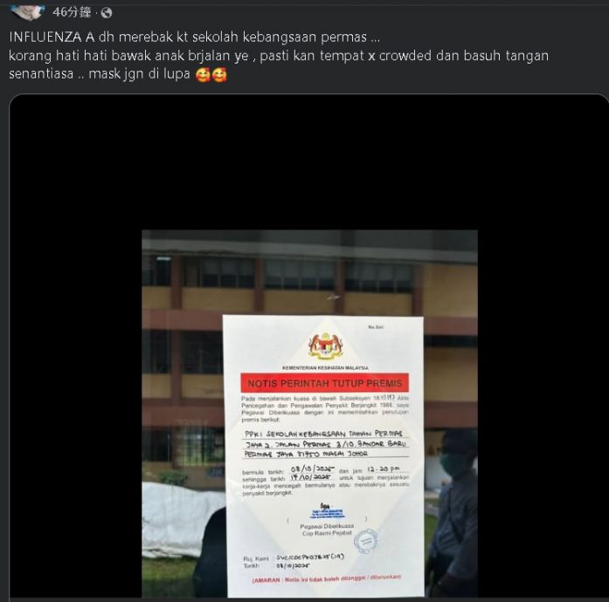
Task: Click the Malaysian coat of arms emblem
Action: (326, 345)
